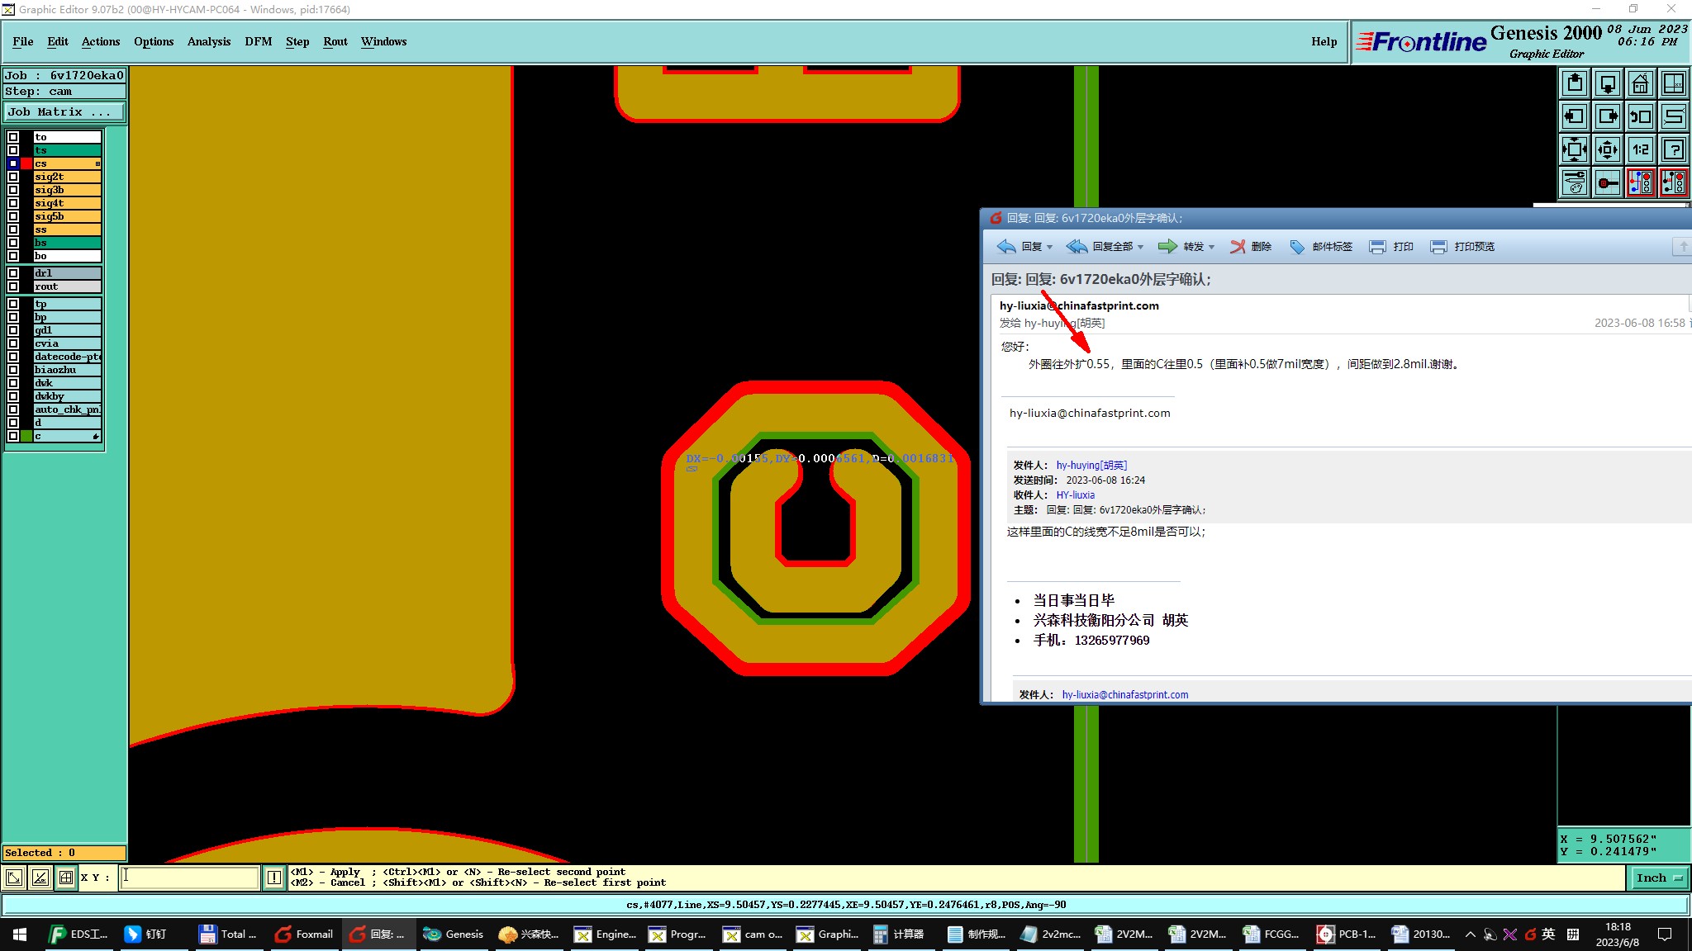Click the pan left view icon

click(x=1575, y=116)
